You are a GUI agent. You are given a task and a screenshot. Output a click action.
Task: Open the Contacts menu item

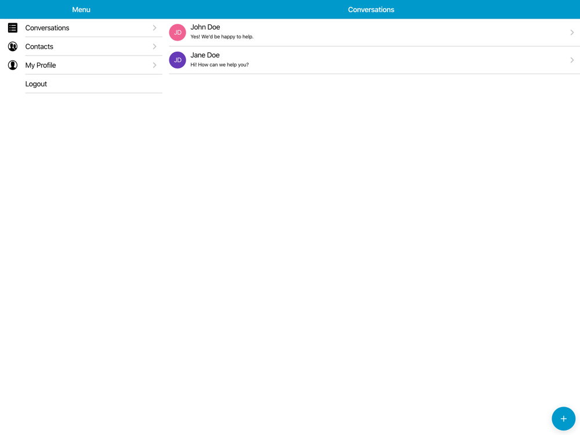tap(81, 46)
